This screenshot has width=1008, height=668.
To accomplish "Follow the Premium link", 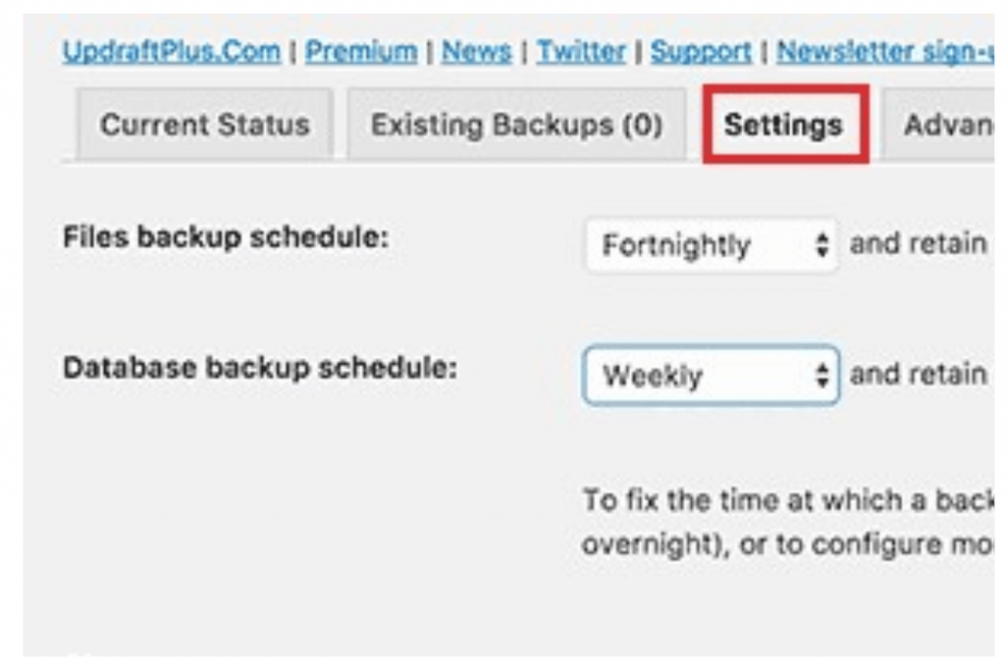I will click(x=360, y=52).
